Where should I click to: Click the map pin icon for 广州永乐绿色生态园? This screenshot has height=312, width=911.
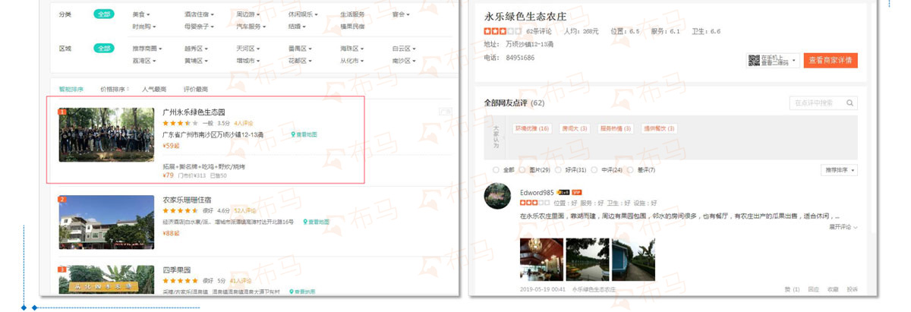[x=294, y=134]
